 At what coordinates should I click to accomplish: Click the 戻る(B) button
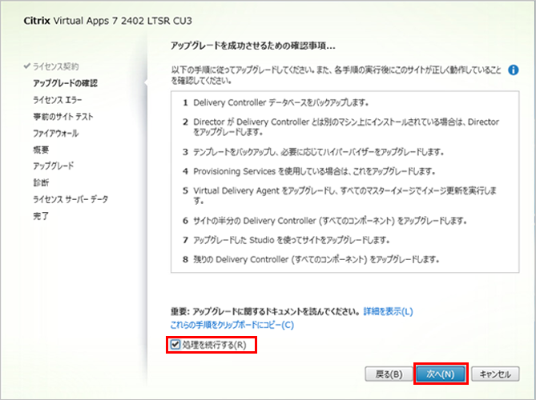click(x=388, y=374)
